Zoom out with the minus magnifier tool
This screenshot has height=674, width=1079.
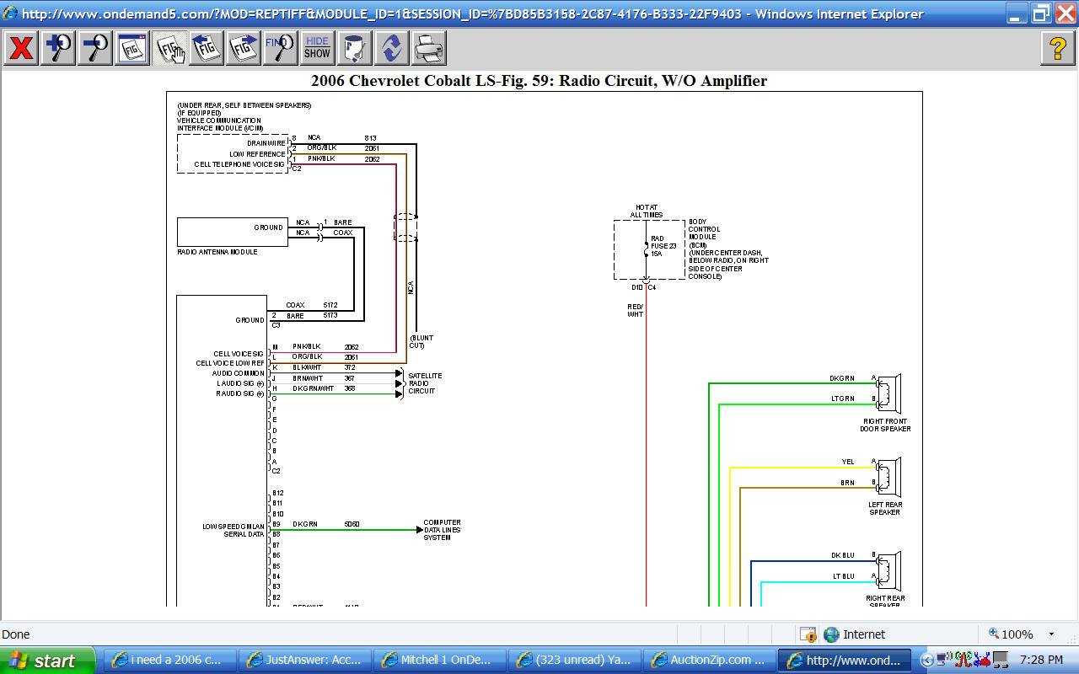click(x=95, y=48)
